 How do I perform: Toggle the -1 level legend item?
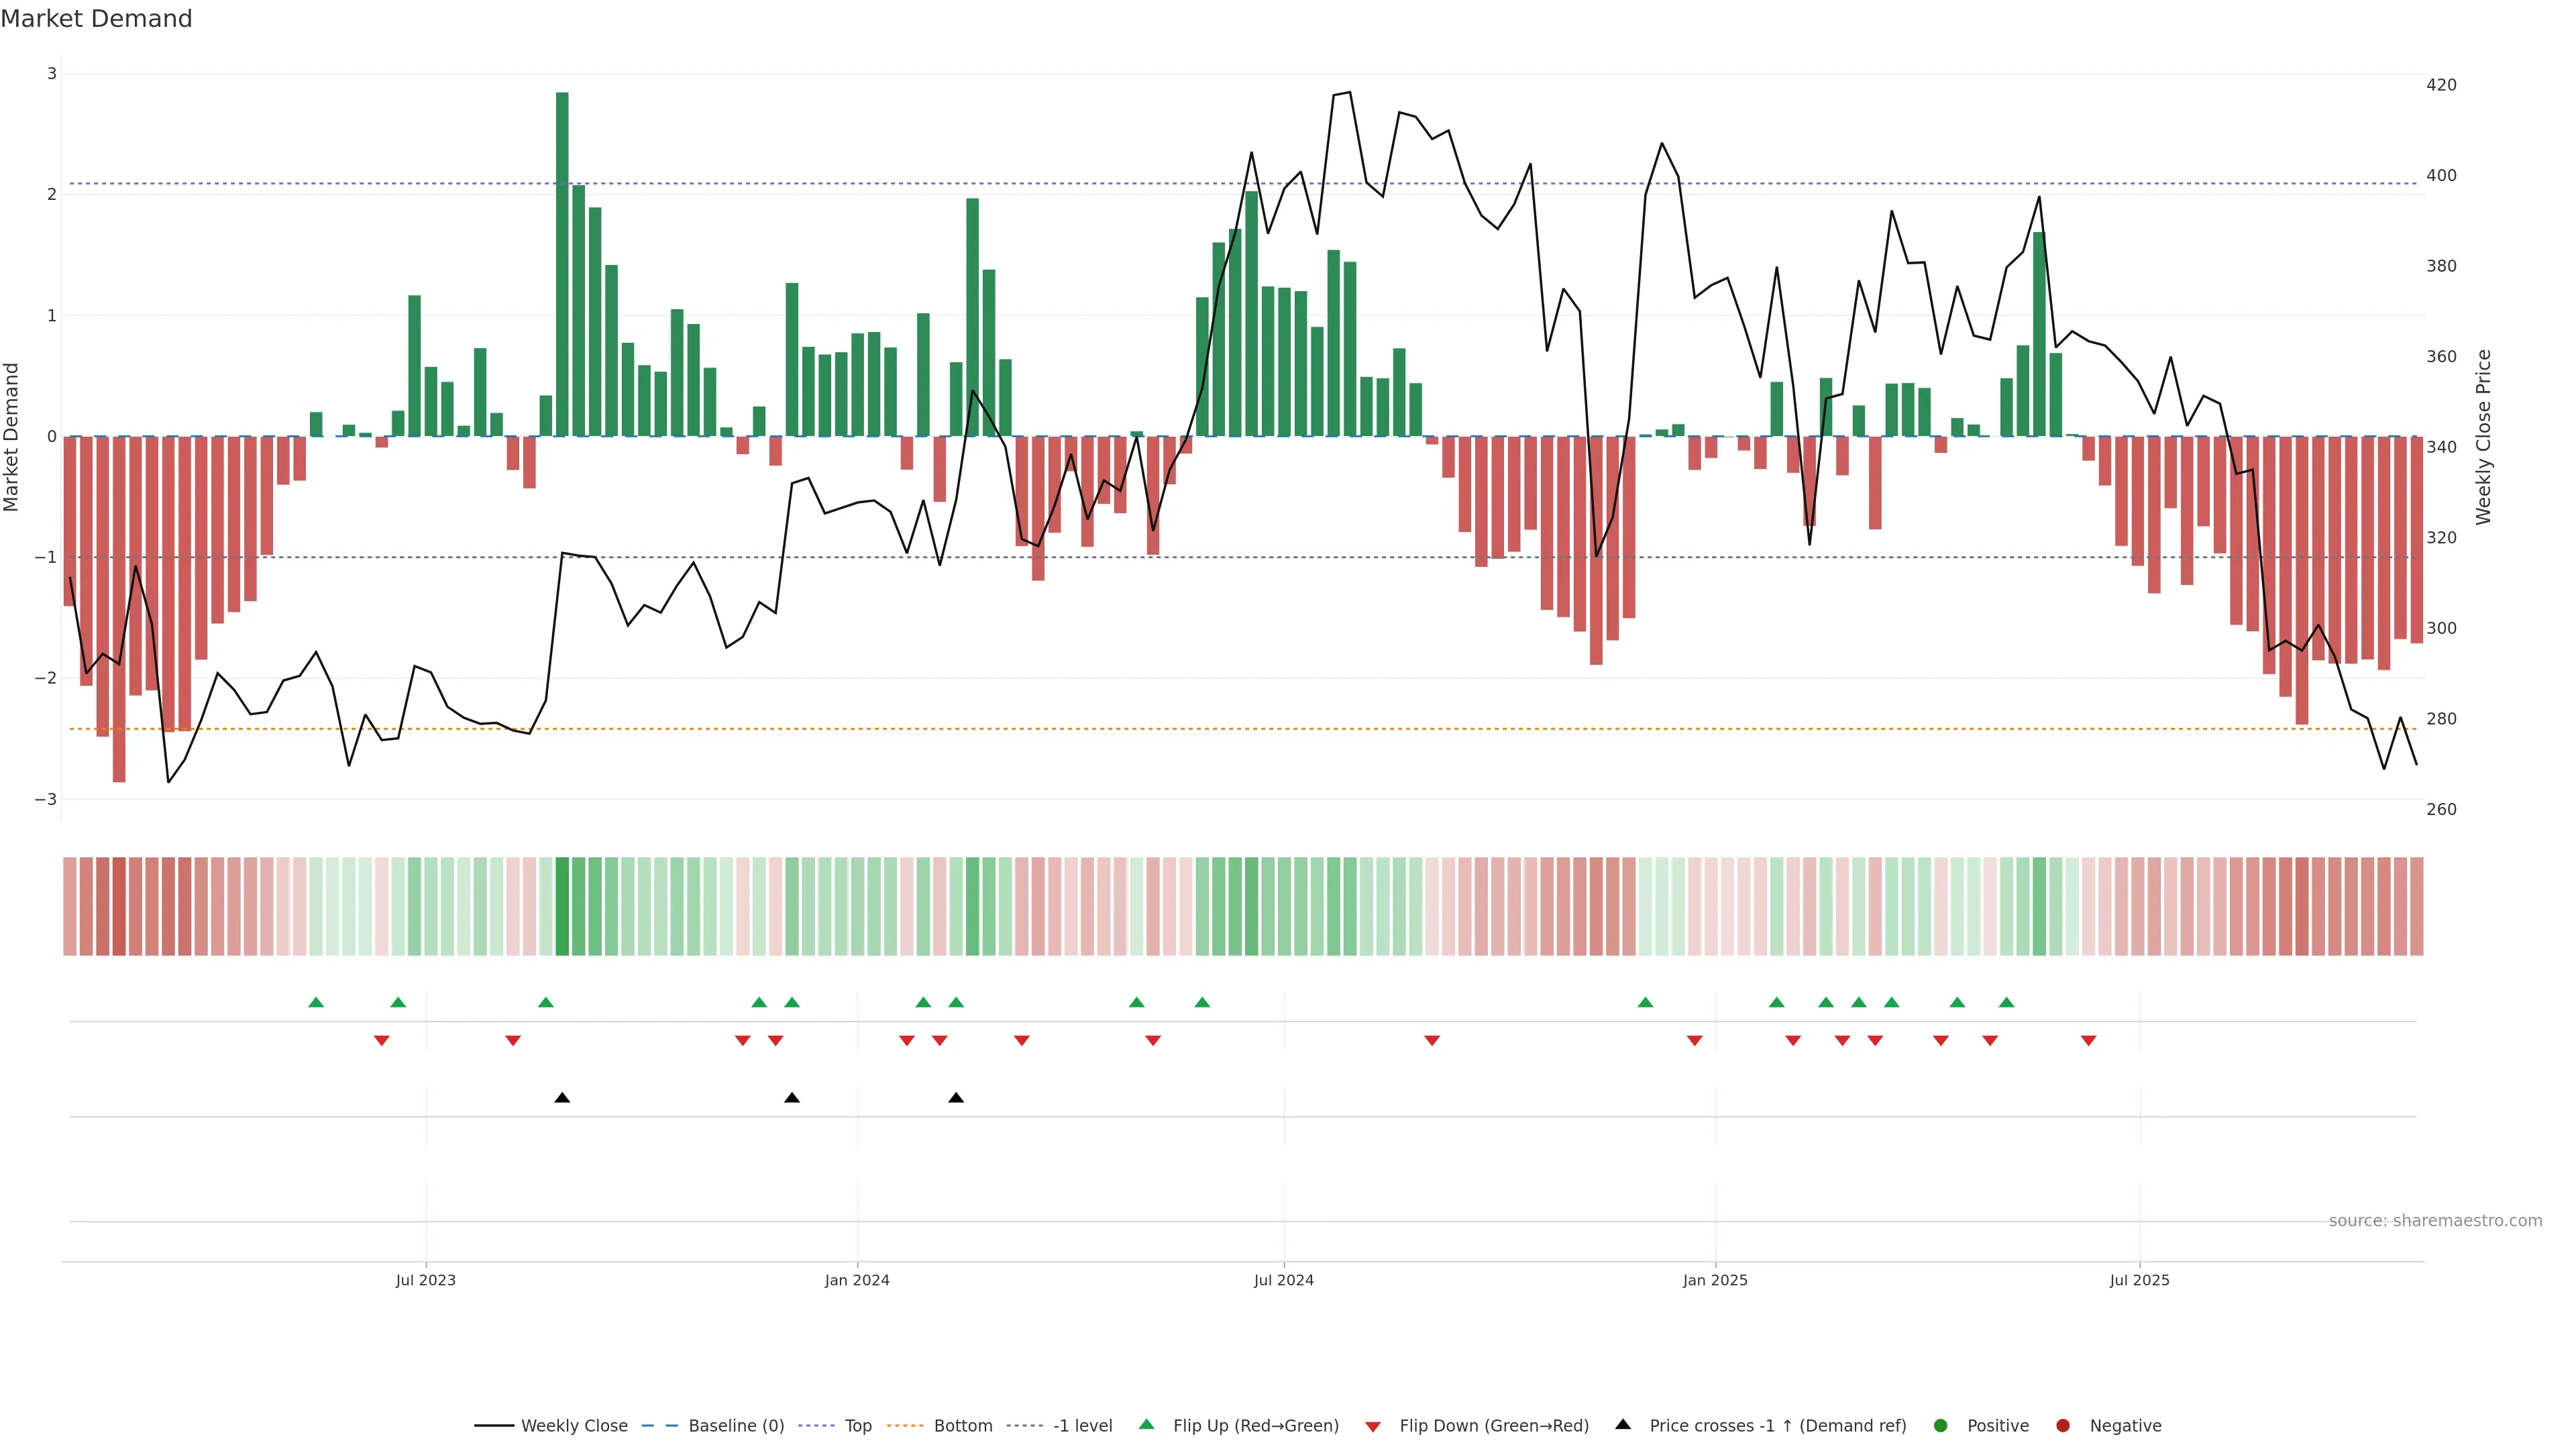tap(1082, 1426)
